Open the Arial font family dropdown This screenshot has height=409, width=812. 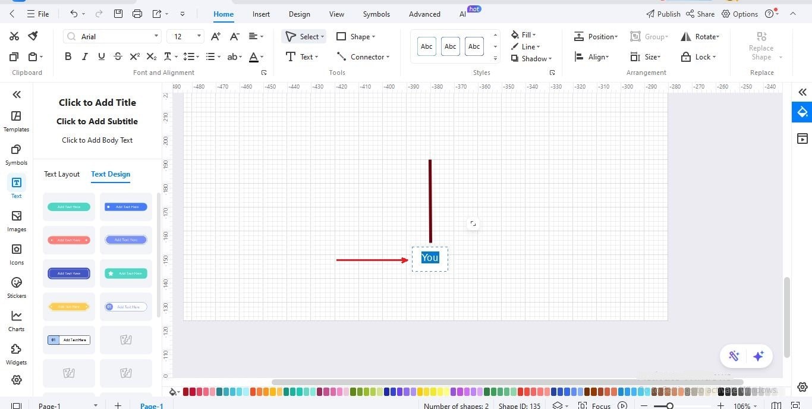[x=156, y=36]
